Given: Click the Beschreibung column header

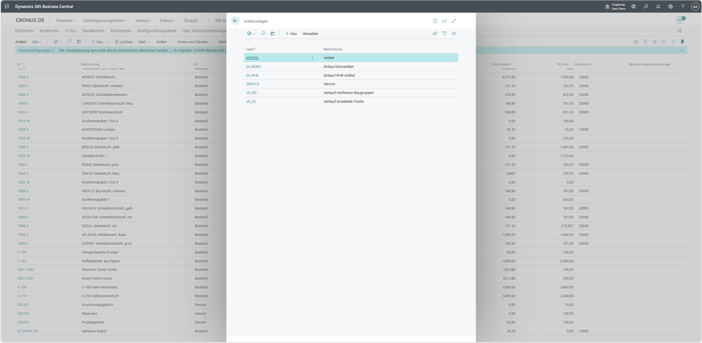Looking at the screenshot, I should (333, 49).
